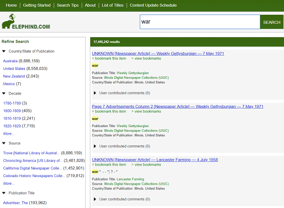Click "17,446,242 results" count text
The image size is (284, 208).
106,42
